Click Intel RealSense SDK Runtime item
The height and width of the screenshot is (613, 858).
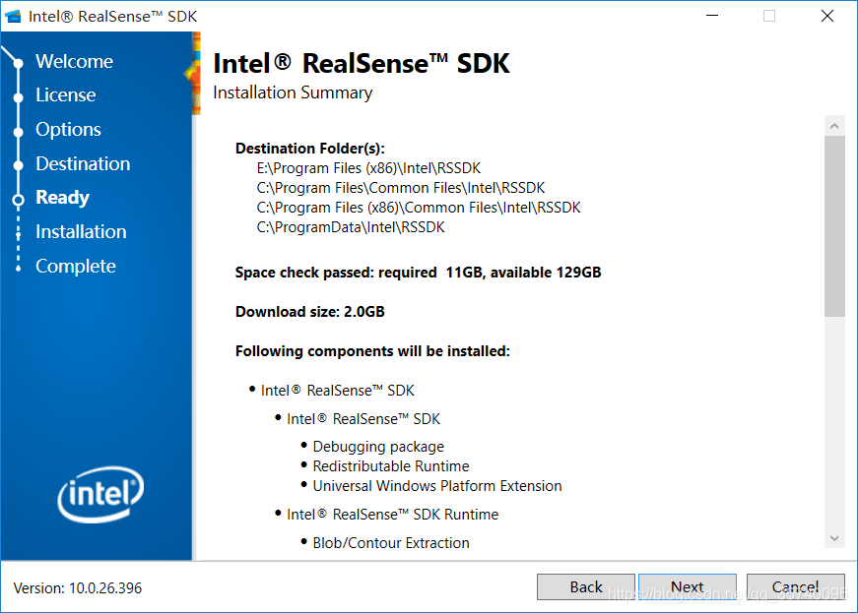pyautogui.click(x=392, y=515)
